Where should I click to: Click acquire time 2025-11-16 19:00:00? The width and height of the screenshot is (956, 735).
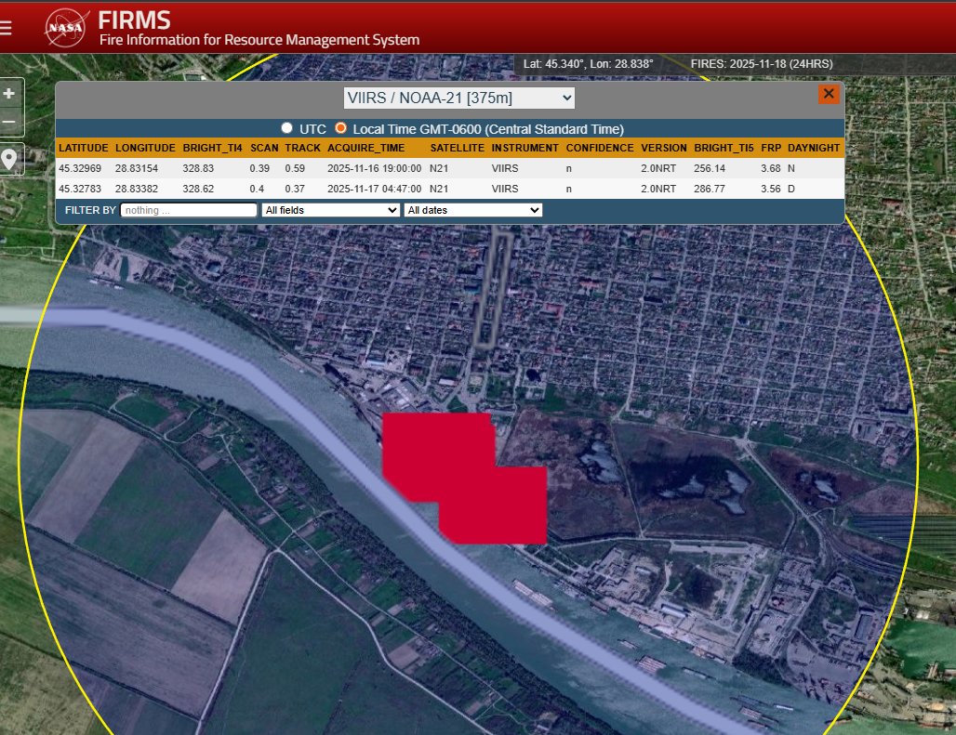375,169
